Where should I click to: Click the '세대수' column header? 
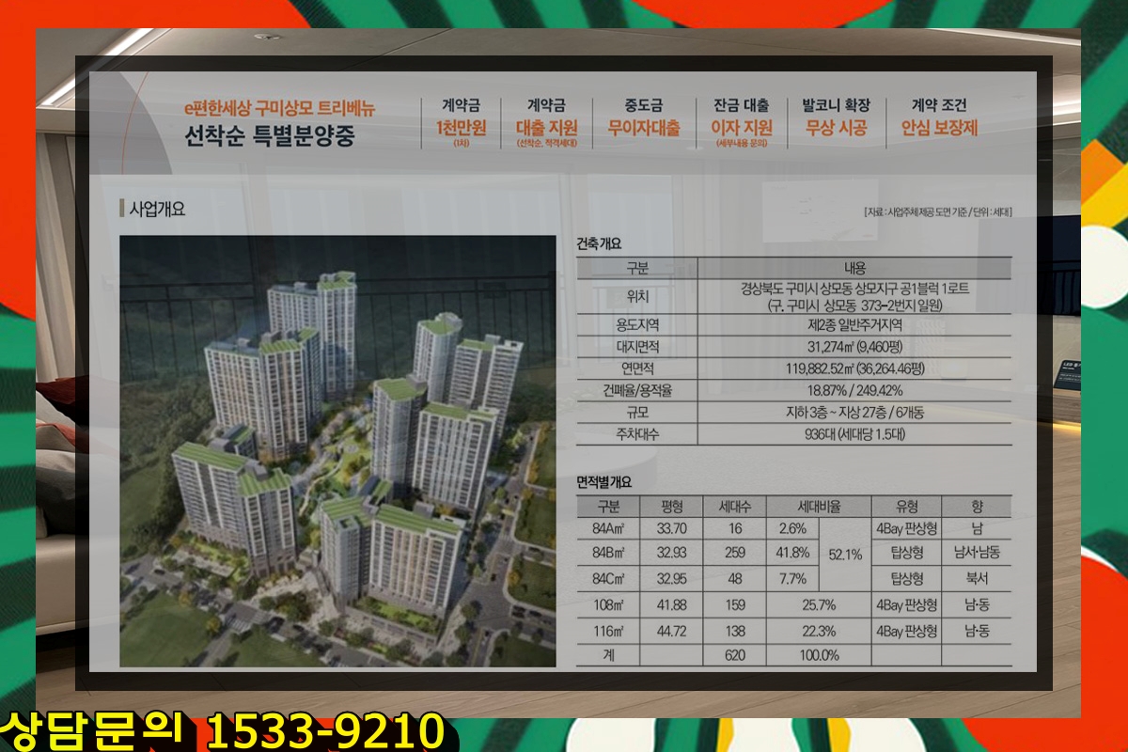(735, 506)
